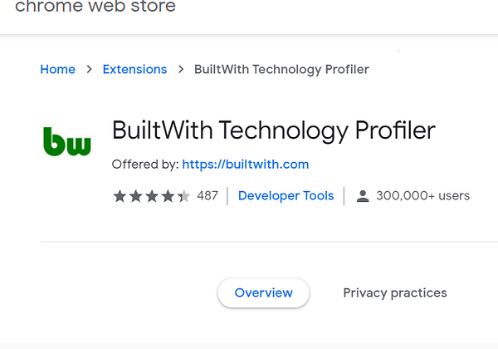The image size is (498, 349).
Task: Click the chrome web store header title
Action: click(x=95, y=7)
